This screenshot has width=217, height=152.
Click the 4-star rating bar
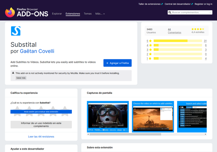coord(178,45)
